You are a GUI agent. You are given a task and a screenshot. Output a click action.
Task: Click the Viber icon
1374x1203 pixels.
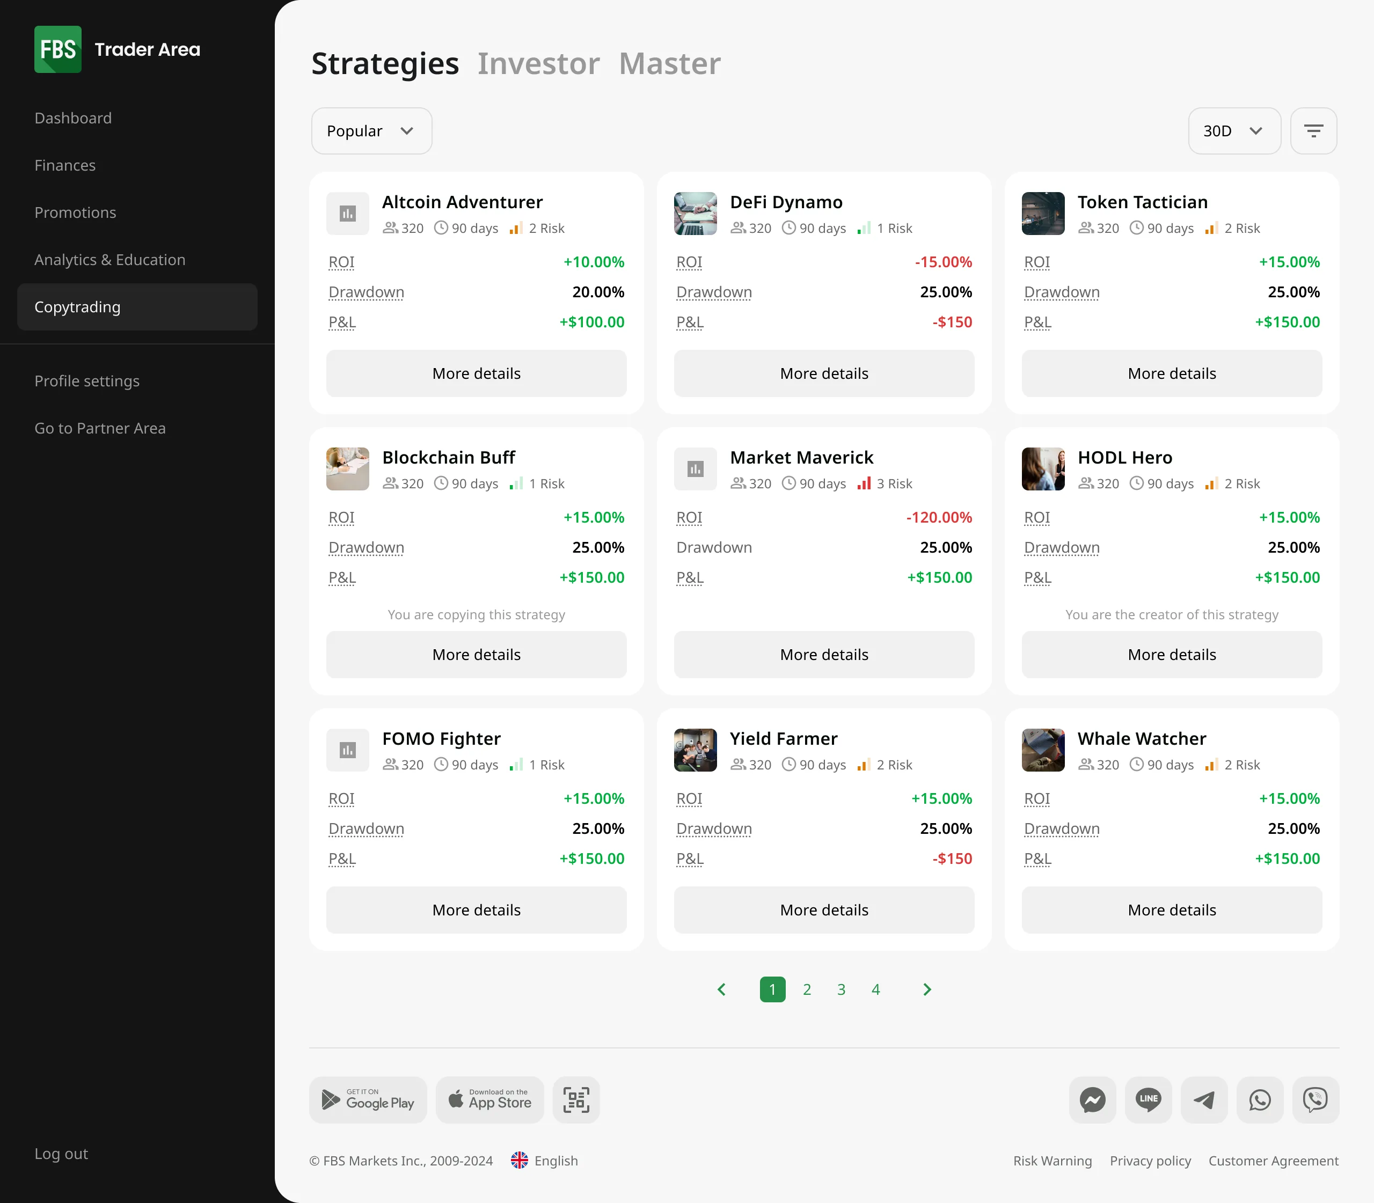coord(1315,1099)
